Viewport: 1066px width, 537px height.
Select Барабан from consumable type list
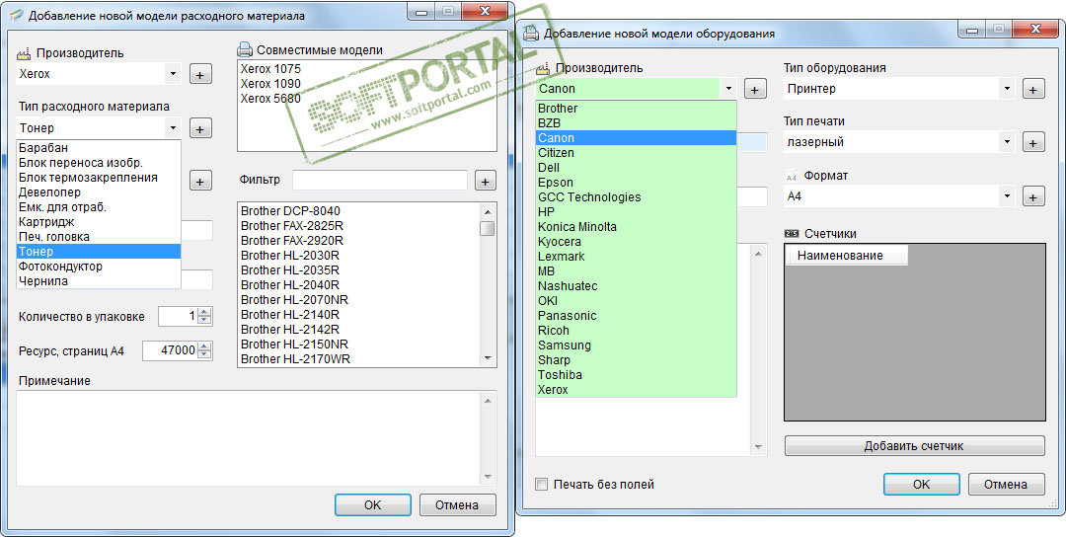[x=99, y=147]
